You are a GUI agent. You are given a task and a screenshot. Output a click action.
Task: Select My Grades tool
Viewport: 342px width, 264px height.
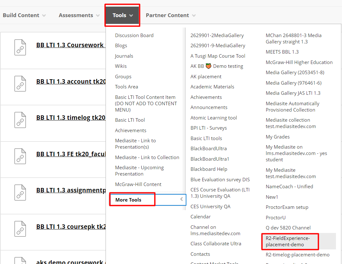point(277,137)
